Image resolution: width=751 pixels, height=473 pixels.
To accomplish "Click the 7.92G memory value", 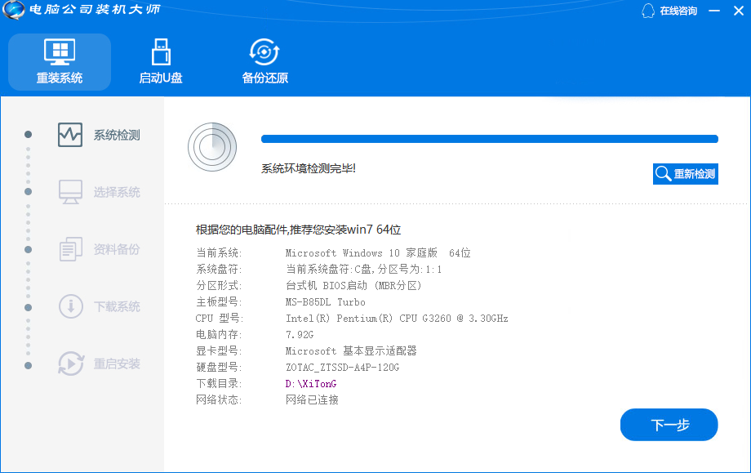I will point(300,335).
